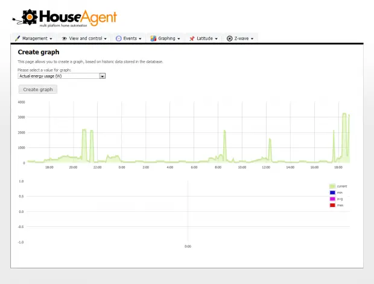This screenshot has height=284, width=374.
Task: Open the Events menu
Action: (129, 39)
